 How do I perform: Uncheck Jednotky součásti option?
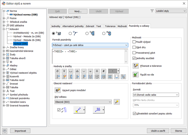(134, 58)
